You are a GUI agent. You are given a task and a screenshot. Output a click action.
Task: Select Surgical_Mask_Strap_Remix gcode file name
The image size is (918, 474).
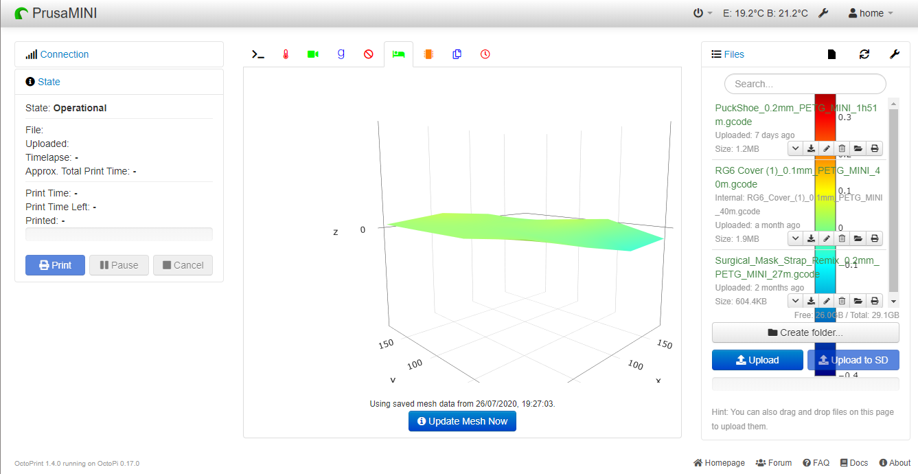coord(797,267)
